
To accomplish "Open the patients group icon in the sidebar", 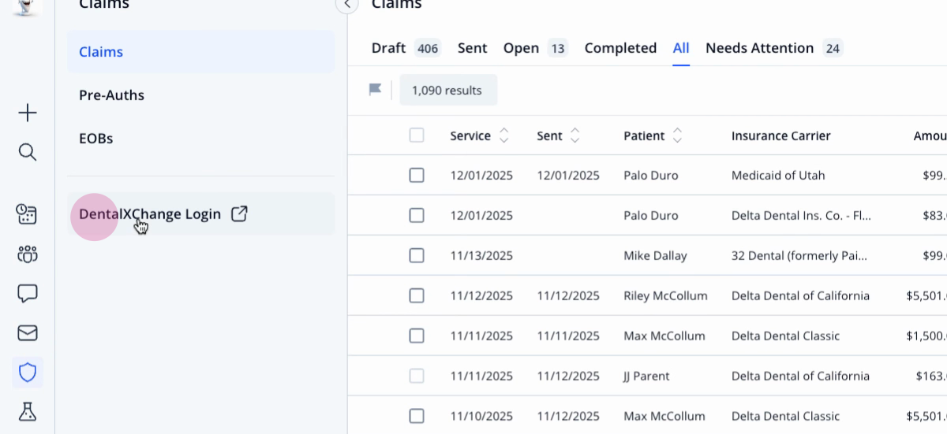I will click(28, 254).
